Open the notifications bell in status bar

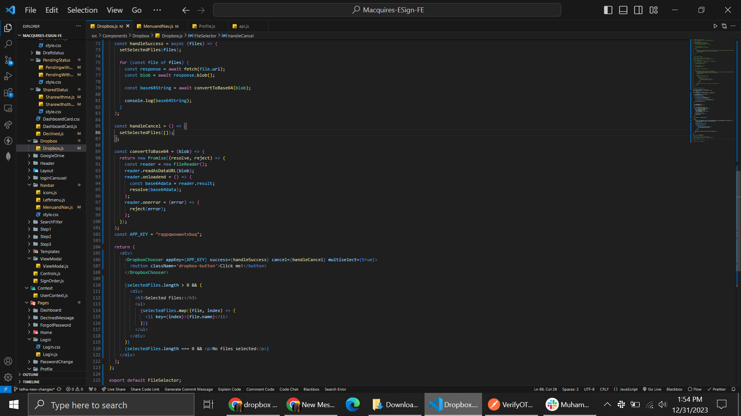pyautogui.click(x=733, y=389)
